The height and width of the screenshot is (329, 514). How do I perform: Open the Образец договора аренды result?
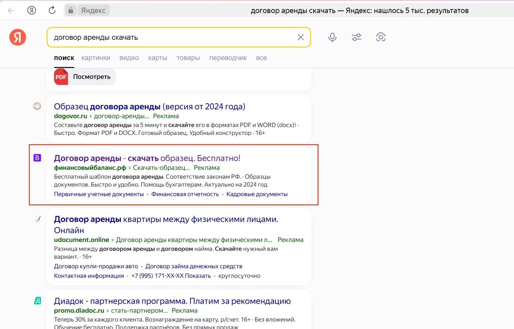coord(149,106)
